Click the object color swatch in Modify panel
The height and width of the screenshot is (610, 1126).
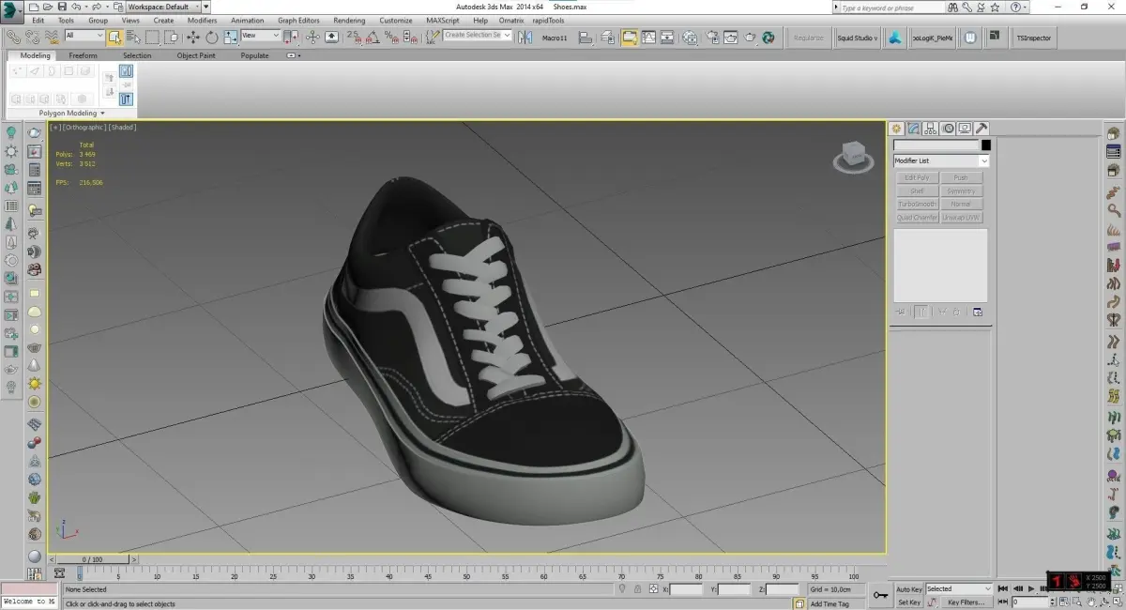tap(986, 145)
